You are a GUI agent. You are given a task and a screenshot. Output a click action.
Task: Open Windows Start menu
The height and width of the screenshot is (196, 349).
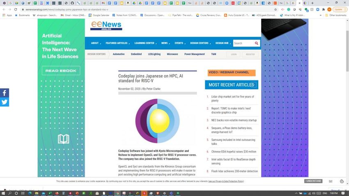pos(3,193)
